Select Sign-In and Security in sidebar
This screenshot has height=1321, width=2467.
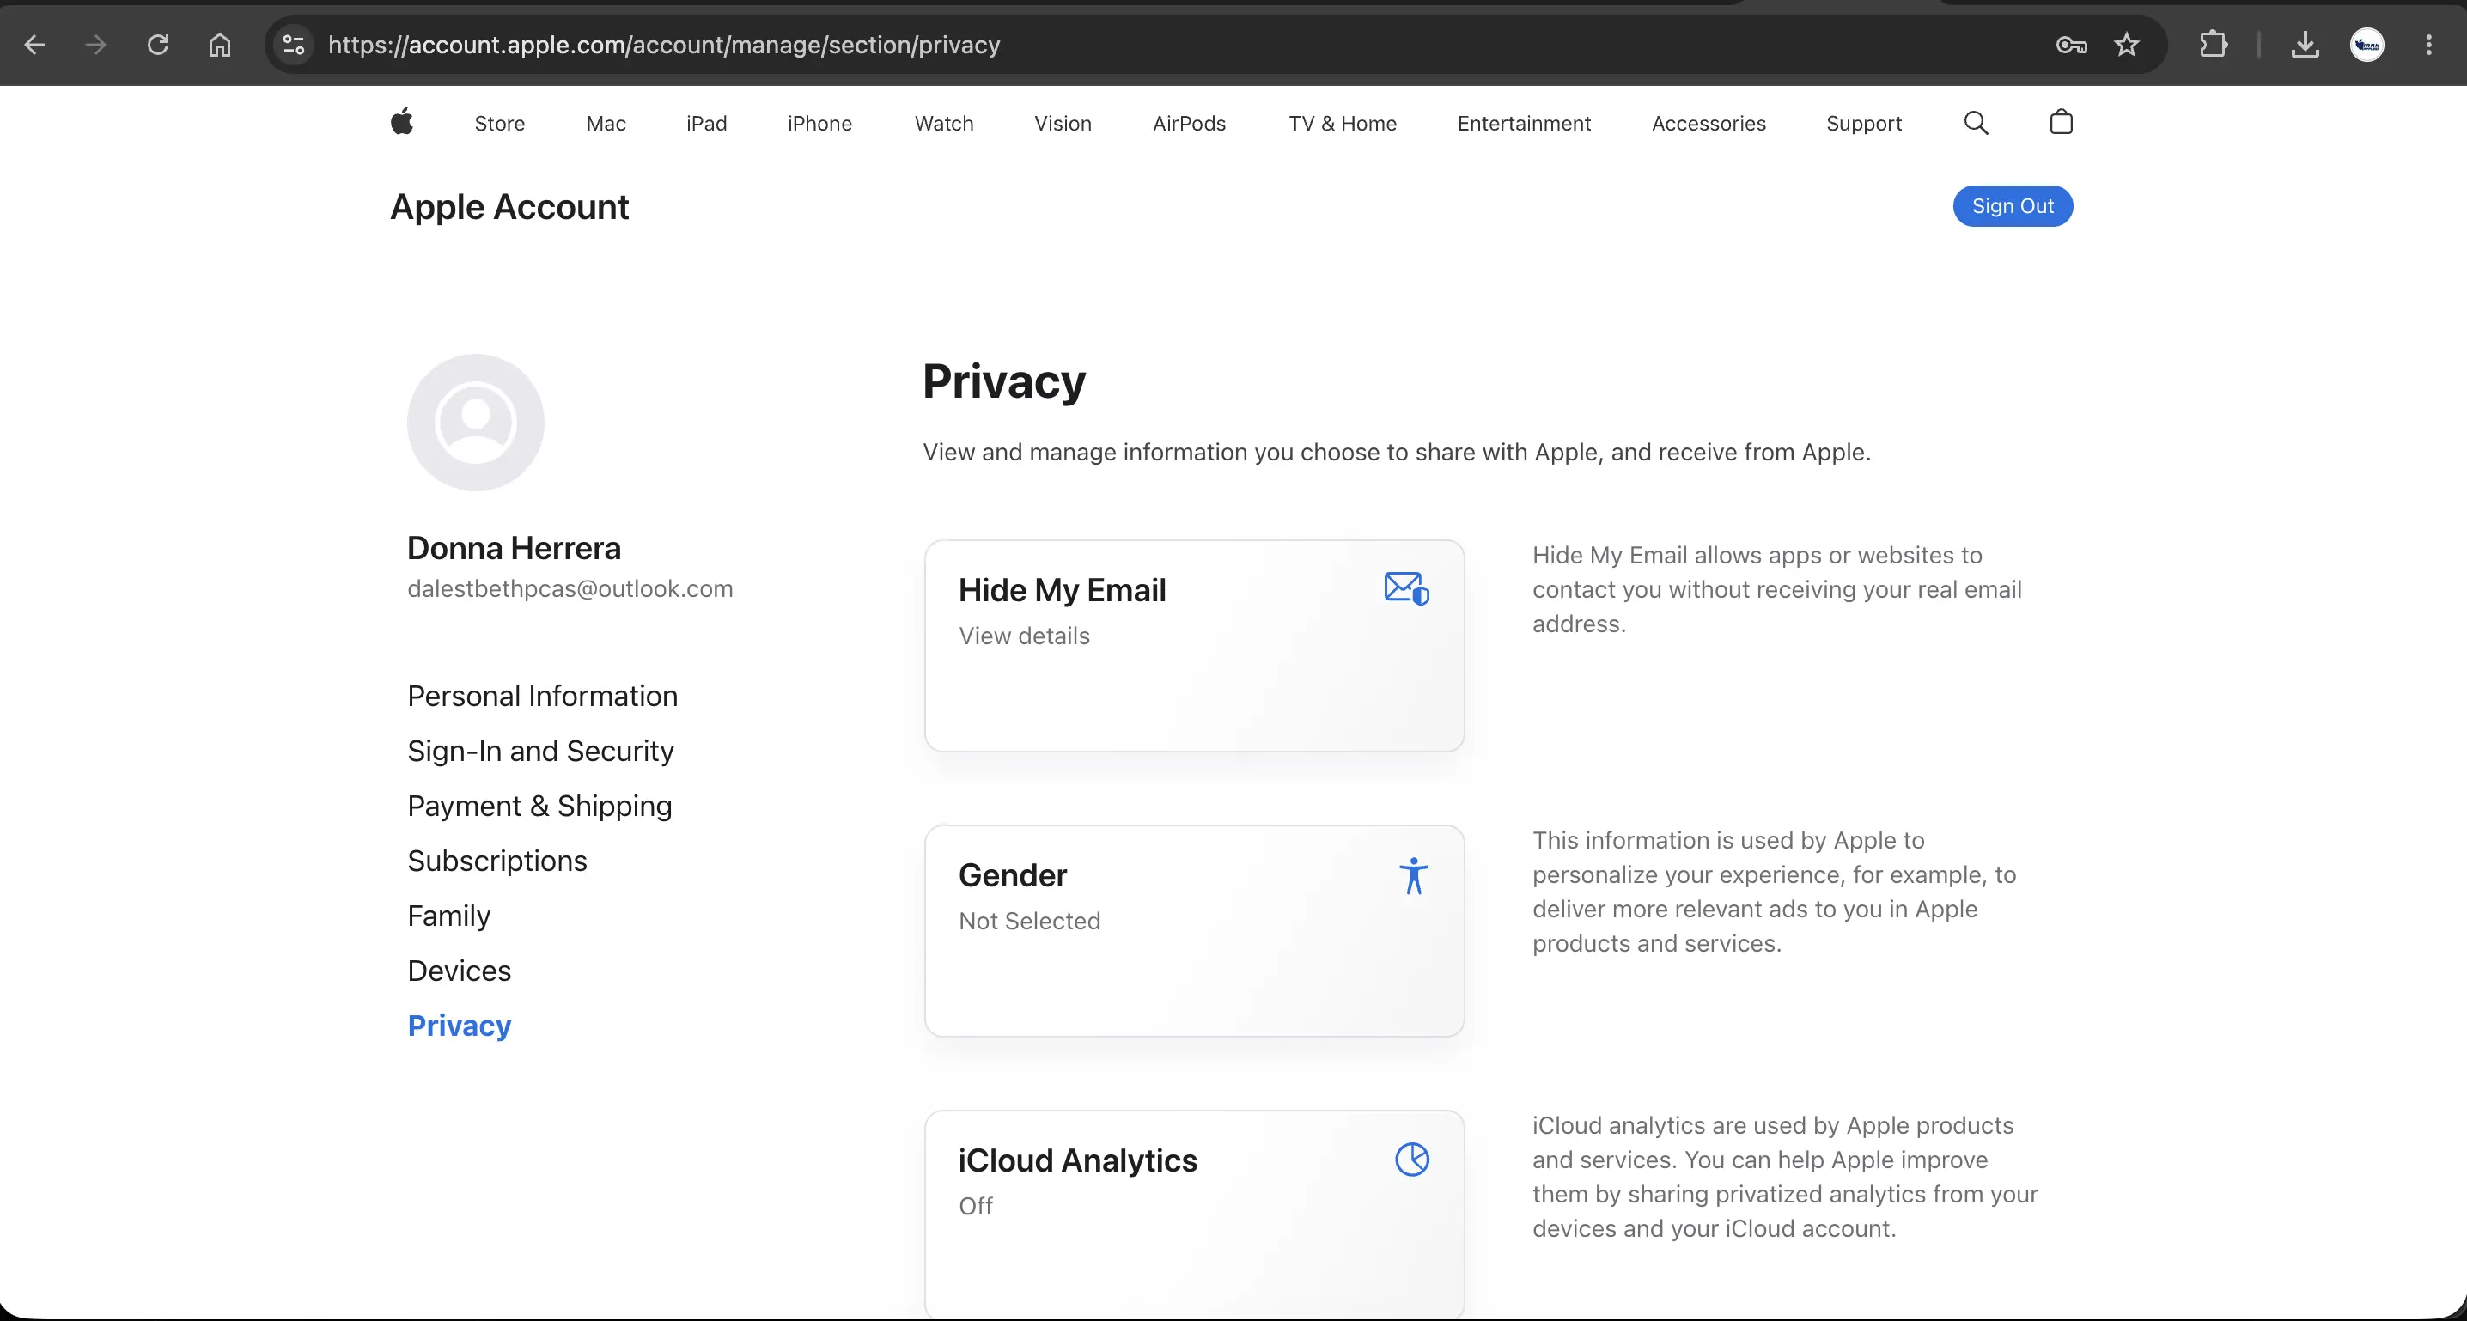point(540,751)
